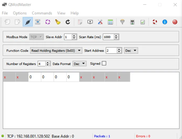Open the Tools wrench icon
182x139 pixels.
(x=100, y=22)
